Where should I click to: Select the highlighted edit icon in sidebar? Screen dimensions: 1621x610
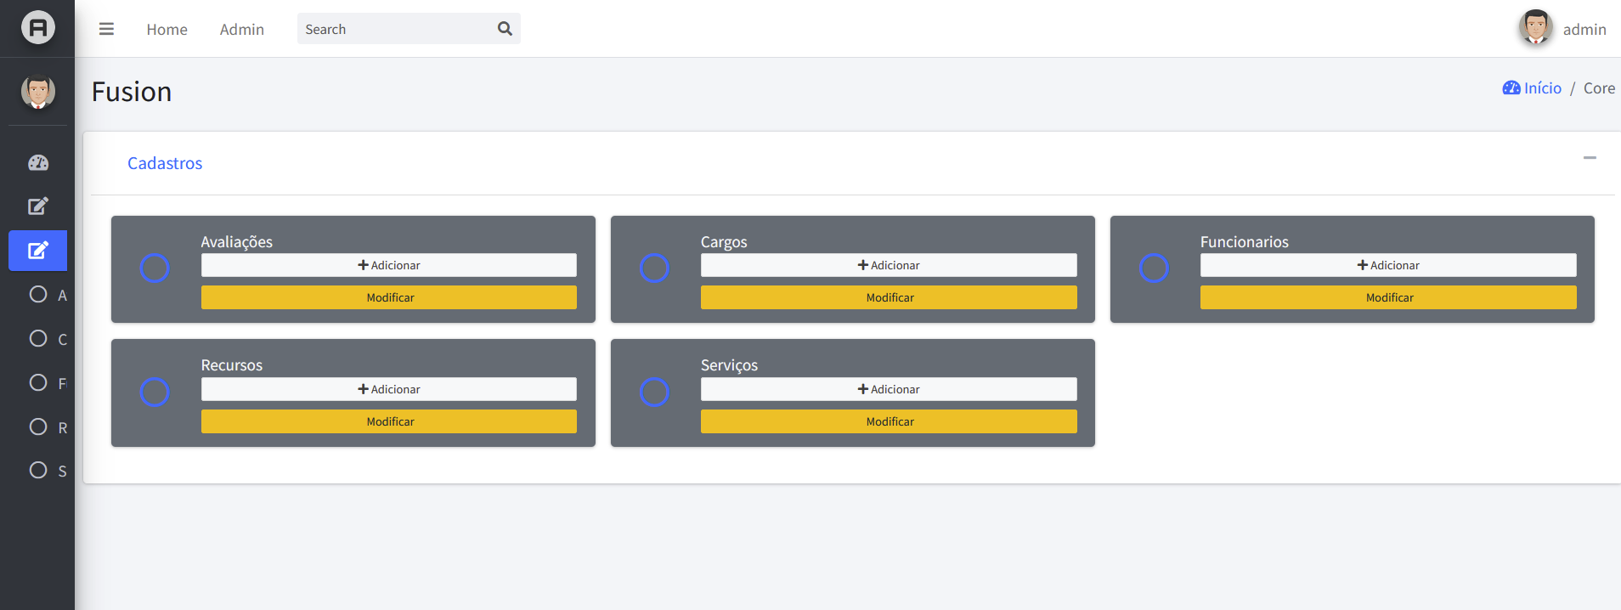pyautogui.click(x=38, y=251)
